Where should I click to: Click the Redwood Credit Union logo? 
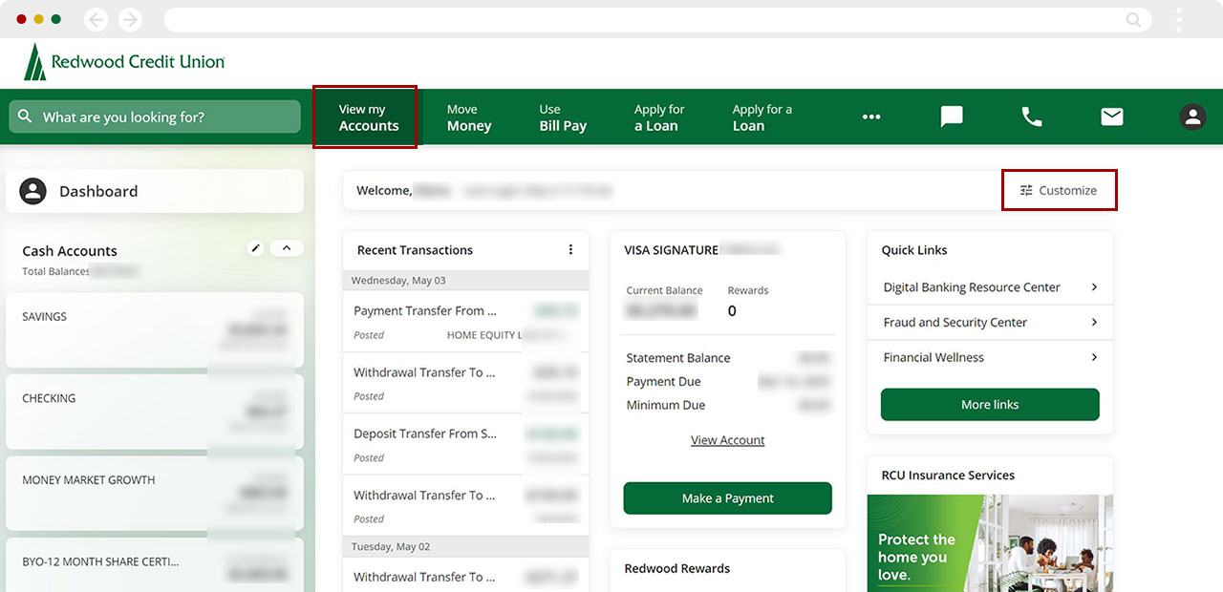pos(125,62)
